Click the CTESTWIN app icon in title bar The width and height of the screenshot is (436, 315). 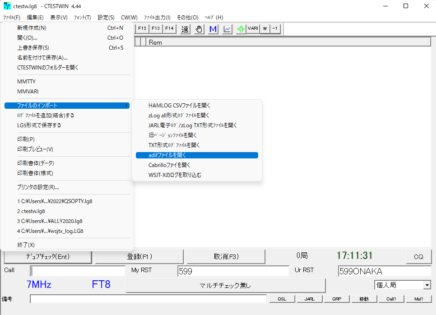[7, 6]
